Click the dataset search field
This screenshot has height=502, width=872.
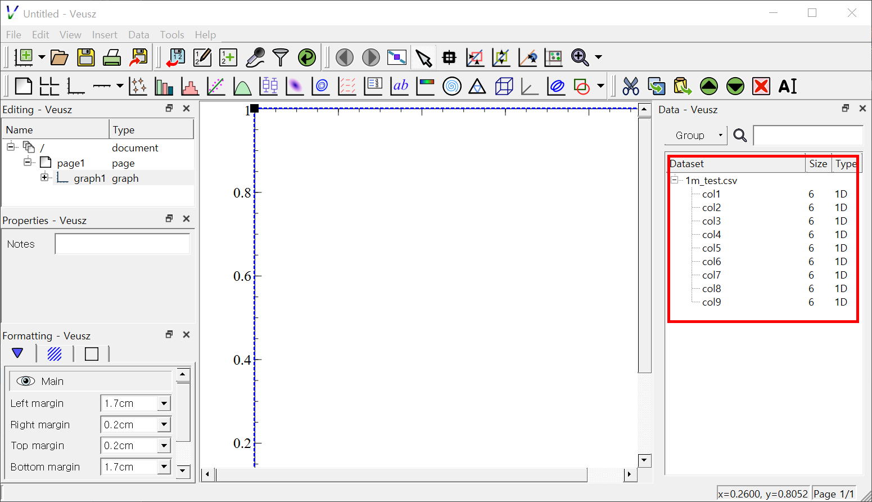pyautogui.click(x=808, y=136)
